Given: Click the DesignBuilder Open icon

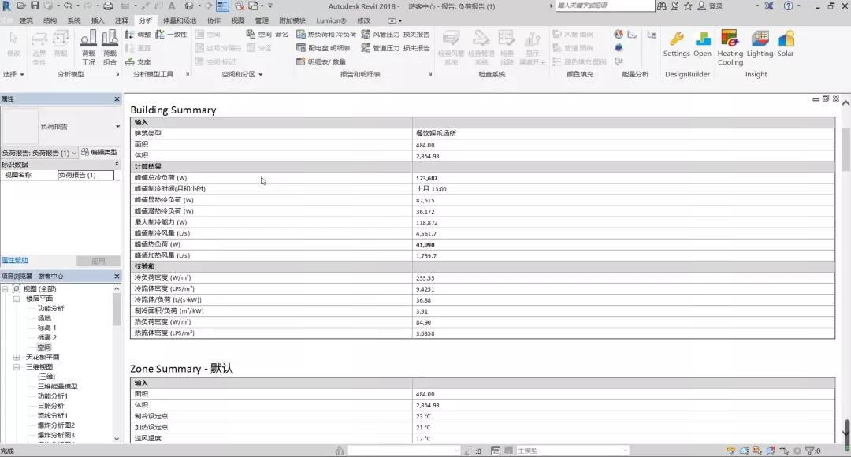Looking at the screenshot, I should (702, 39).
